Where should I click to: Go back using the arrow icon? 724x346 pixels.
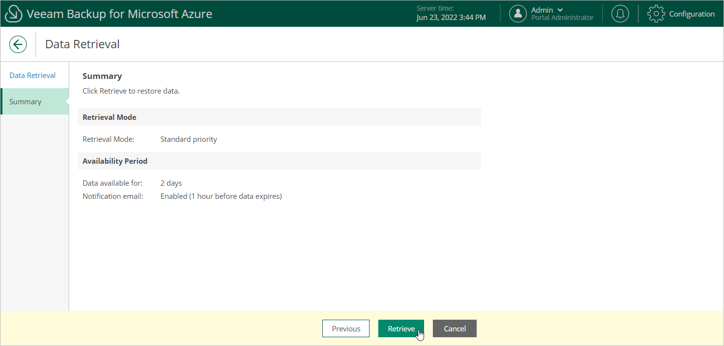click(x=18, y=45)
